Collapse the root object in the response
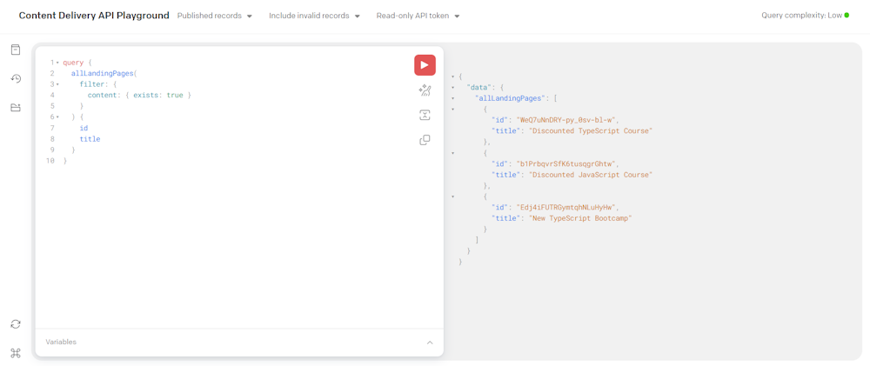Image resolution: width=870 pixels, height=366 pixels. 453,77
